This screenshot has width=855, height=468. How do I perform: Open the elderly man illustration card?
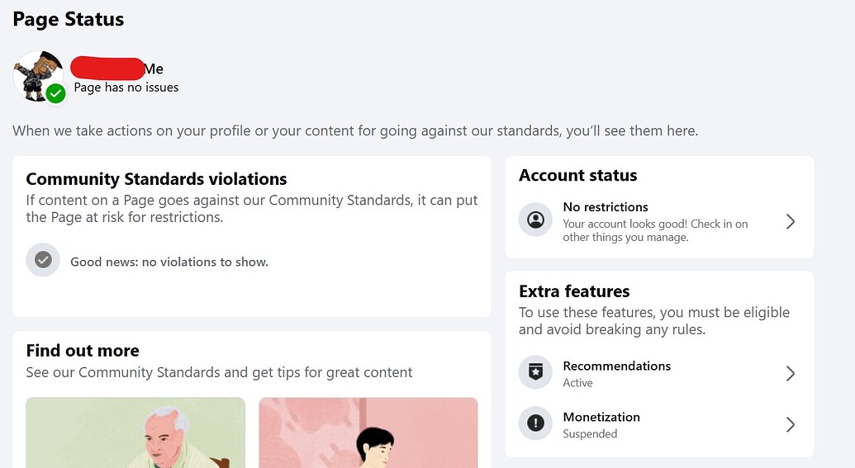tap(135, 433)
